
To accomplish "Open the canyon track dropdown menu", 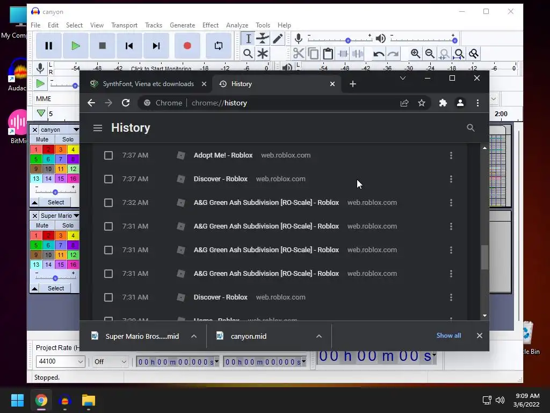I will [76, 130].
